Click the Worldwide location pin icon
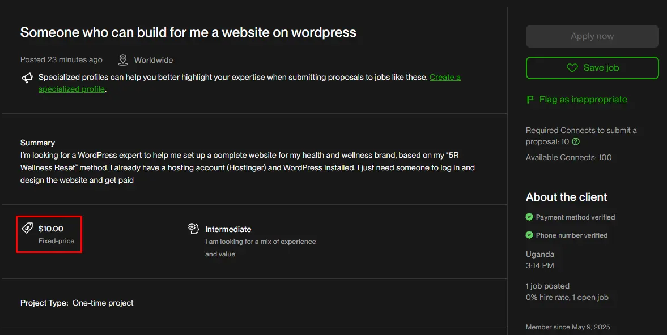667x335 pixels. pyautogui.click(x=123, y=60)
